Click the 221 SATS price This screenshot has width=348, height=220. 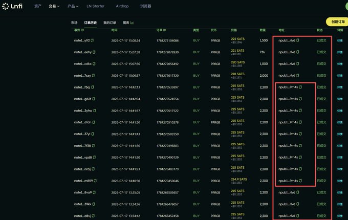point(237,51)
